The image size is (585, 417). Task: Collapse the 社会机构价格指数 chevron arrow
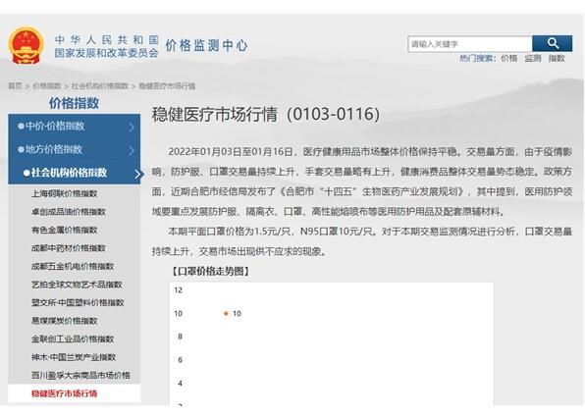137,174
